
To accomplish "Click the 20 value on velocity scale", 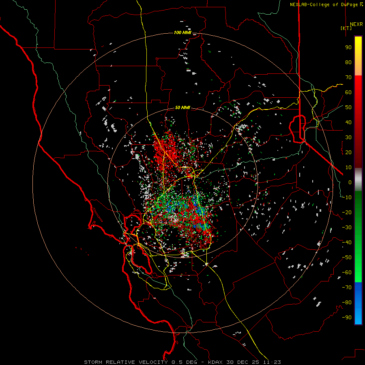I will pyautogui.click(x=348, y=152).
